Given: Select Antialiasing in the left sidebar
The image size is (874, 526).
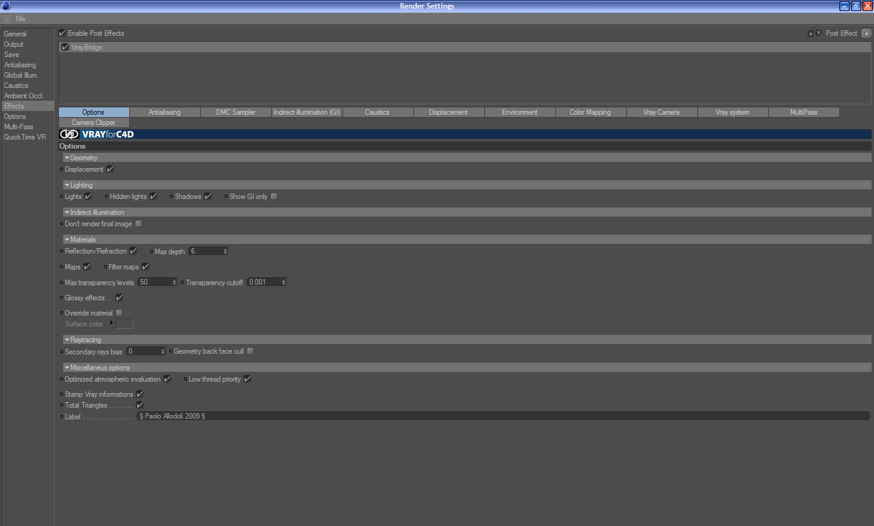Looking at the screenshot, I should [x=20, y=65].
